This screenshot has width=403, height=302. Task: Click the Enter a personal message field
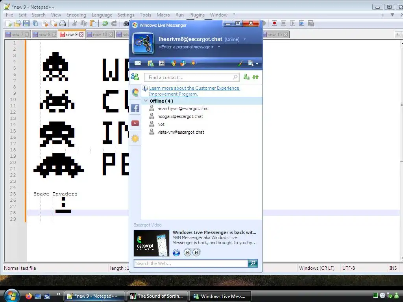click(186, 47)
